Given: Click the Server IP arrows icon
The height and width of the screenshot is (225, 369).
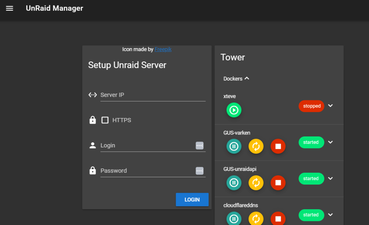Looking at the screenshot, I should [93, 95].
